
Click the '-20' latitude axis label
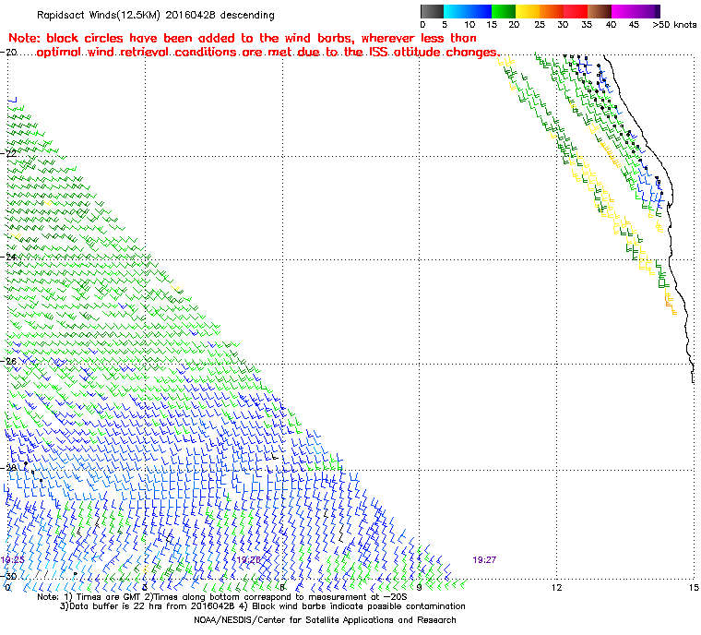[x=8, y=53]
